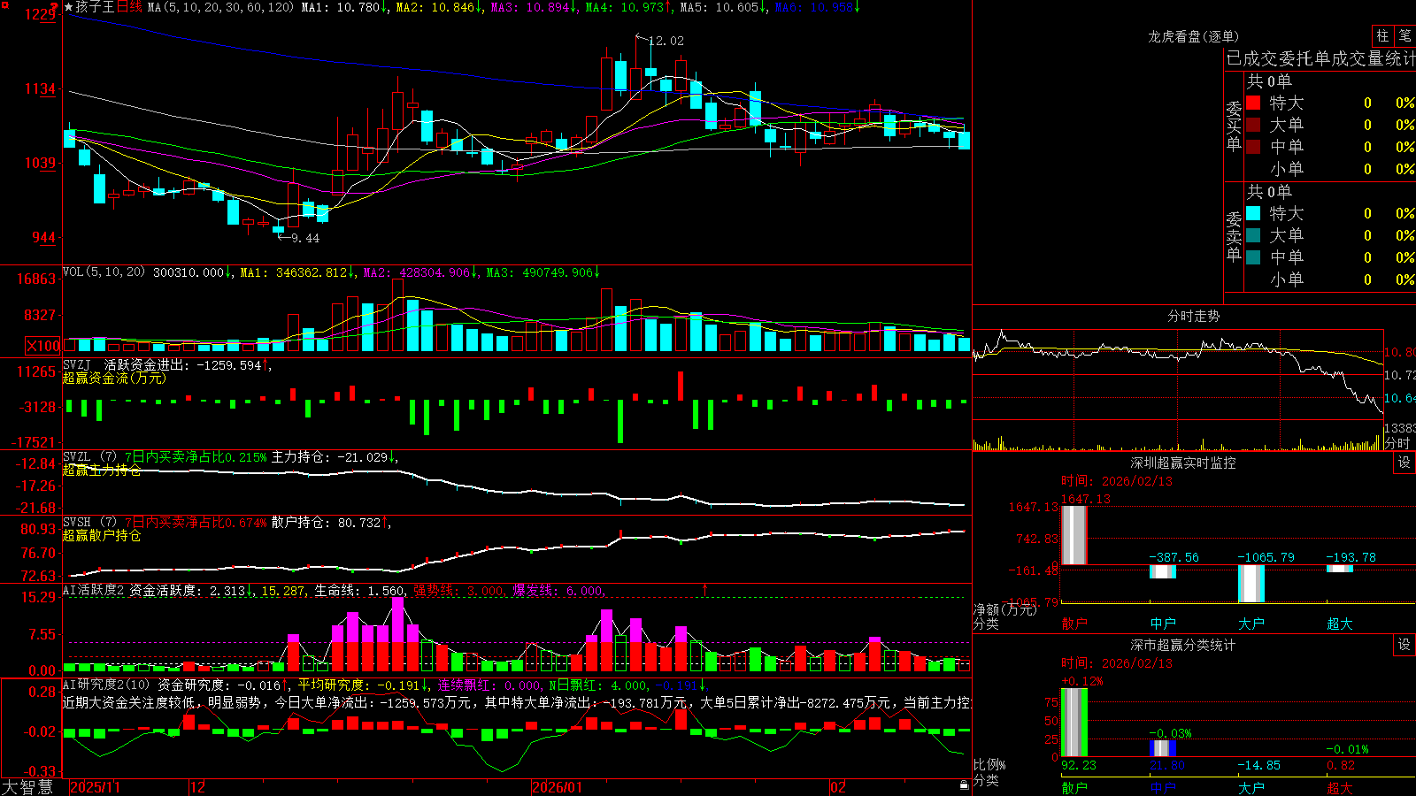The image size is (1416, 796).
Task: Click the 散户 bar showing 1647.13
Action: click(1074, 535)
